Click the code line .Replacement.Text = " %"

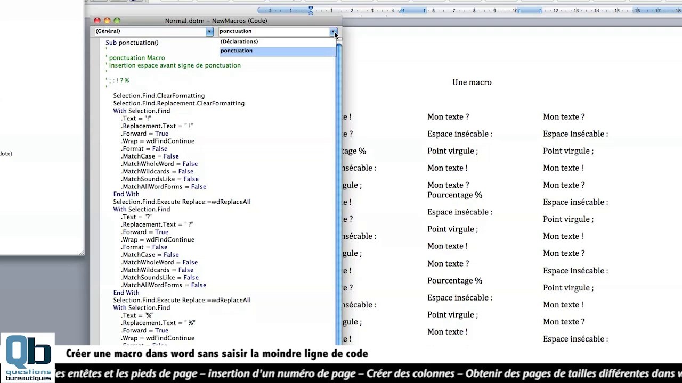tap(158, 323)
